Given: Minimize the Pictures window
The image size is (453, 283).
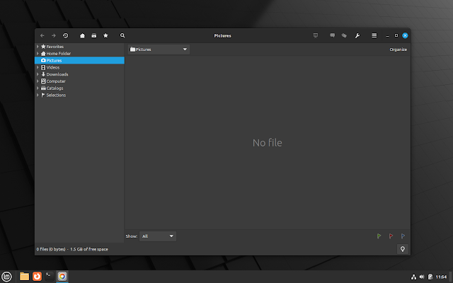Looking at the screenshot, I should click(x=387, y=36).
